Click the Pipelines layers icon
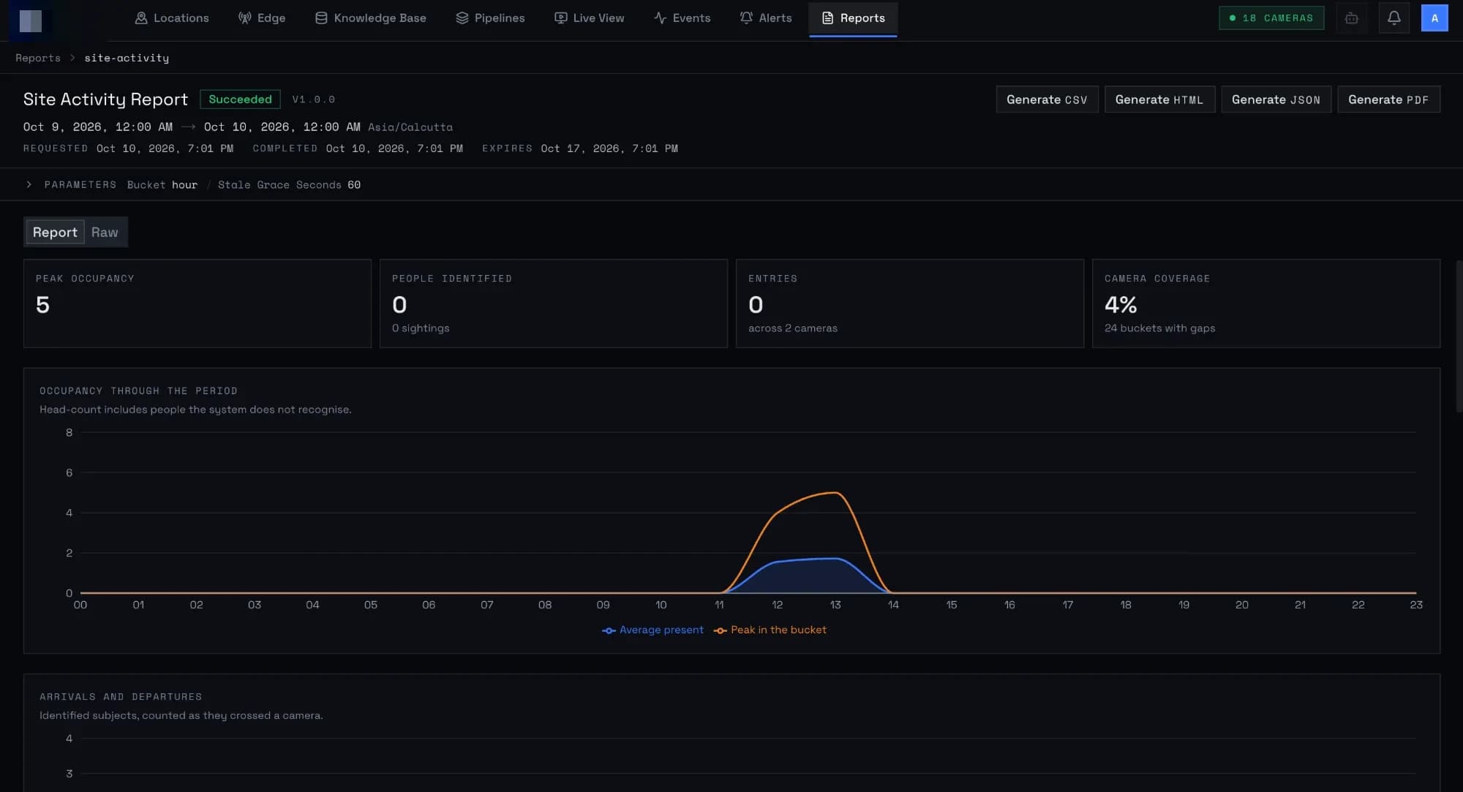 tap(462, 18)
